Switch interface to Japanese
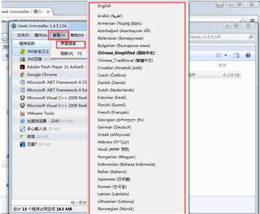 (x=114, y=179)
